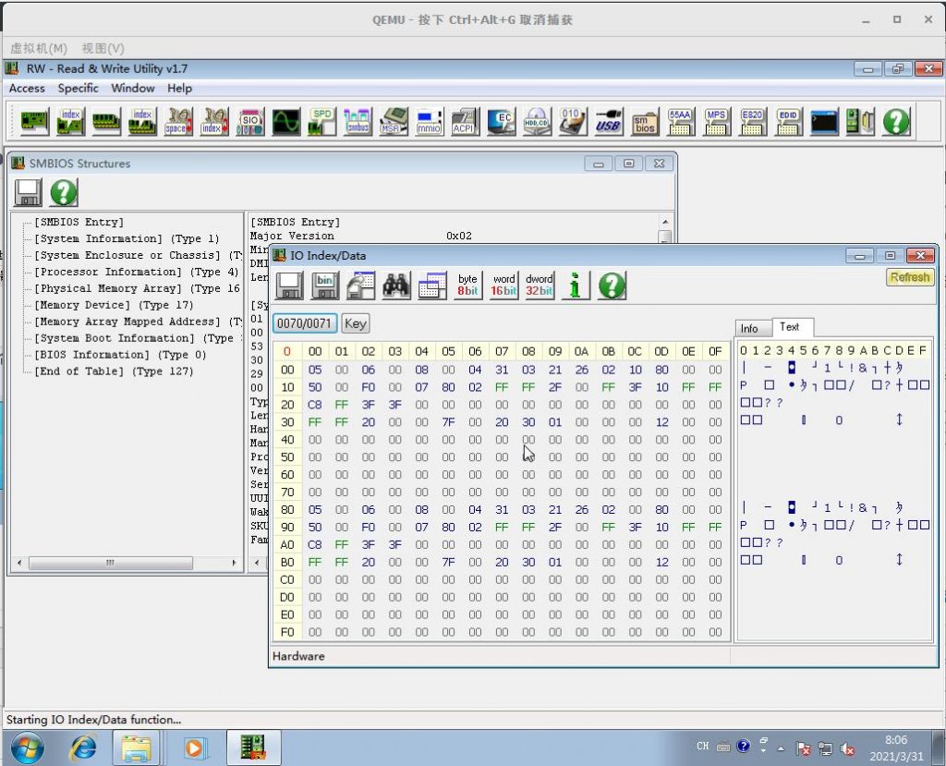
Task: Open the Access menu
Action: [x=27, y=89]
